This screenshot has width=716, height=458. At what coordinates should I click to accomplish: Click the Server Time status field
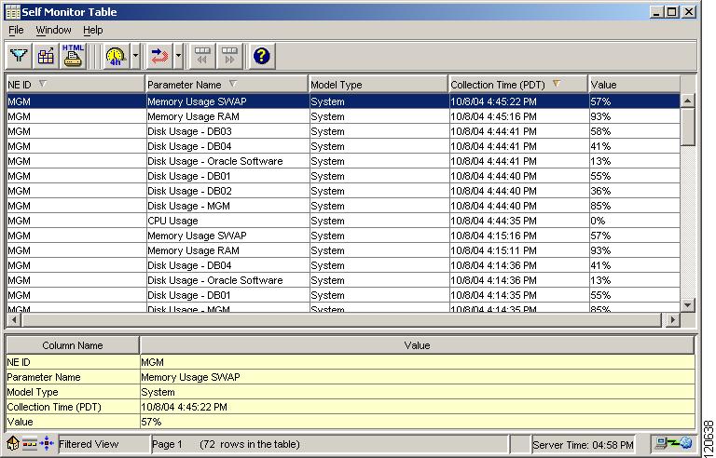pos(583,445)
